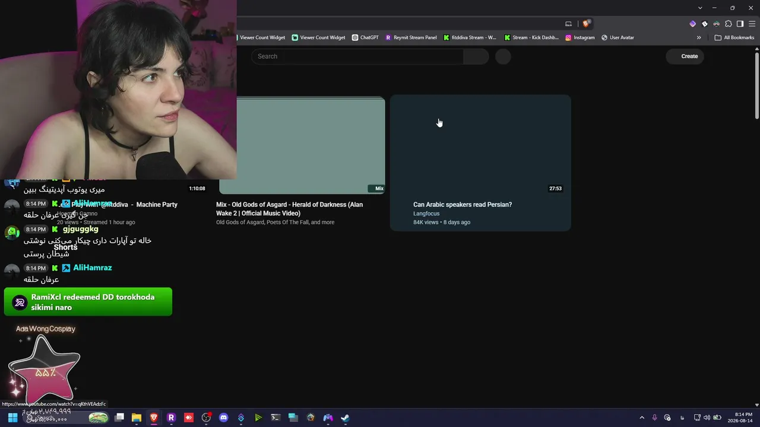The height and width of the screenshot is (427, 760).
Task: Open the Extensions puzzle-piece menu
Action: coord(729,24)
